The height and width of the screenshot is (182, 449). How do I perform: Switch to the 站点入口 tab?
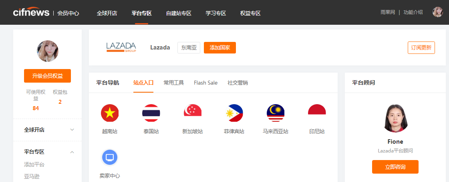[143, 83]
